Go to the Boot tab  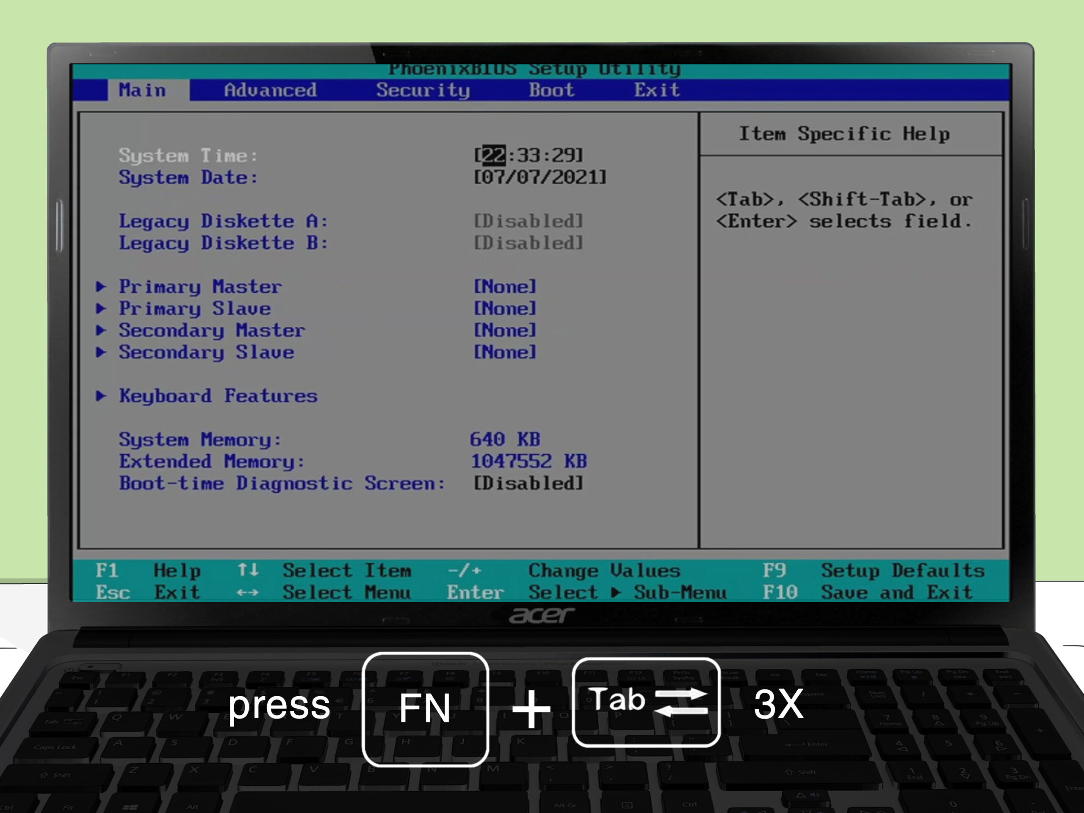tap(551, 90)
